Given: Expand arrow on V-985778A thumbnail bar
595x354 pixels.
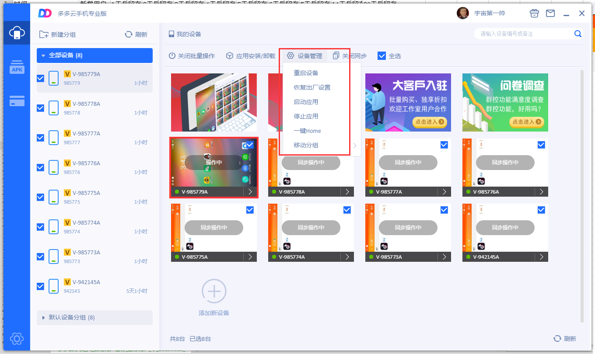Looking at the screenshot, I should point(347,192).
